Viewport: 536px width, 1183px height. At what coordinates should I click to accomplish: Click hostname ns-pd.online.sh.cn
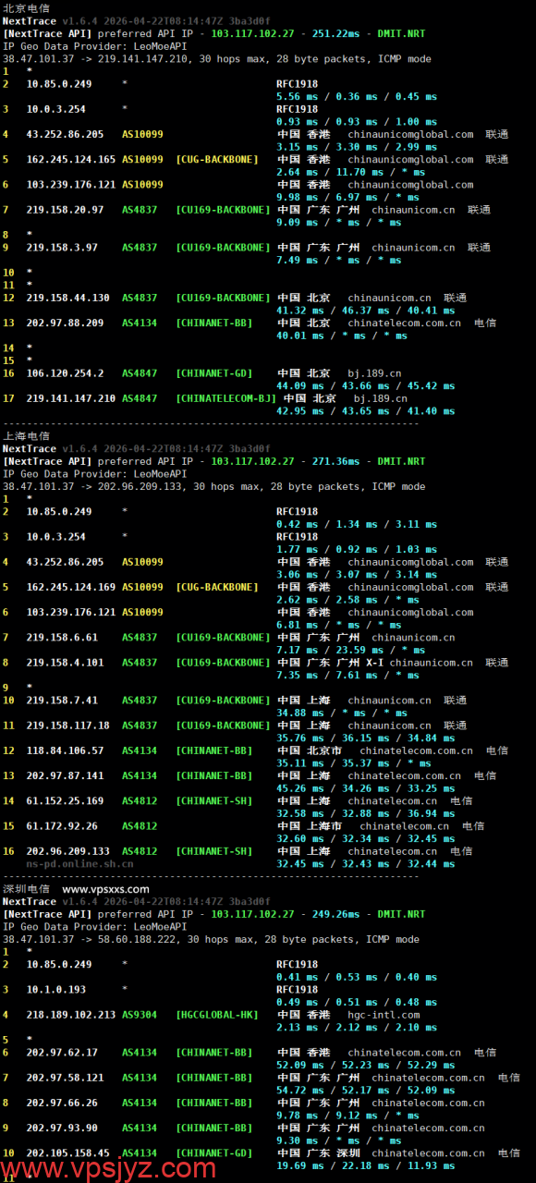click(80, 863)
